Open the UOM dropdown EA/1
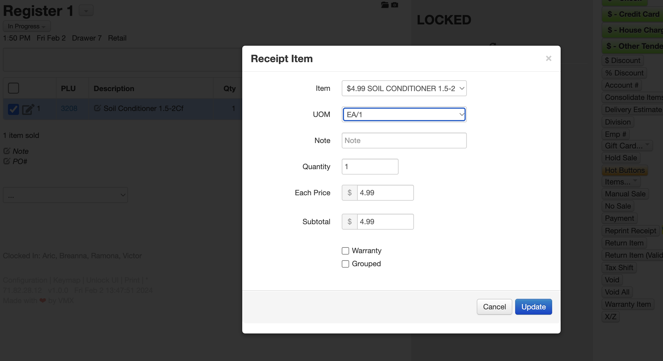Image resolution: width=663 pixels, height=361 pixels. tap(404, 115)
